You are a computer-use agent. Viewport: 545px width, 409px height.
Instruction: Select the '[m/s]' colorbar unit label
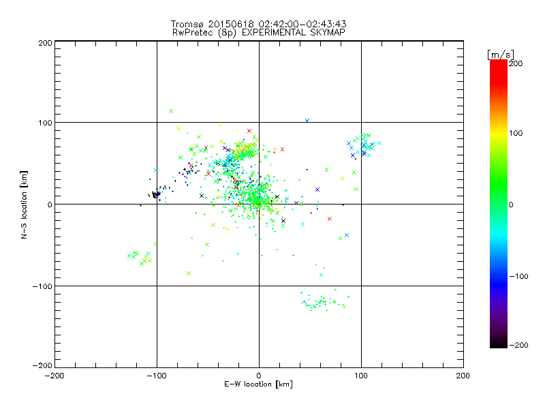(x=501, y=55)
